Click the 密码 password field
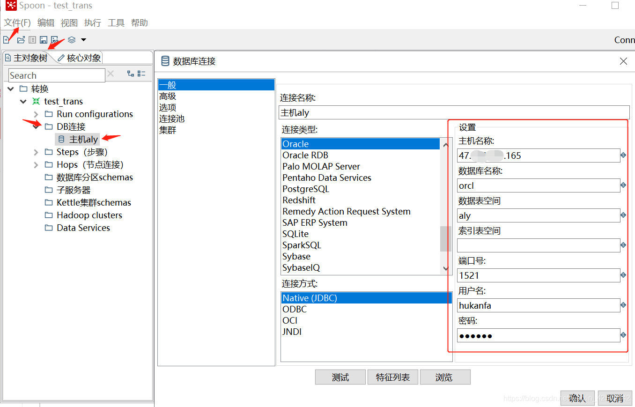This screenshot has height=407, width=635. [539, 335]
